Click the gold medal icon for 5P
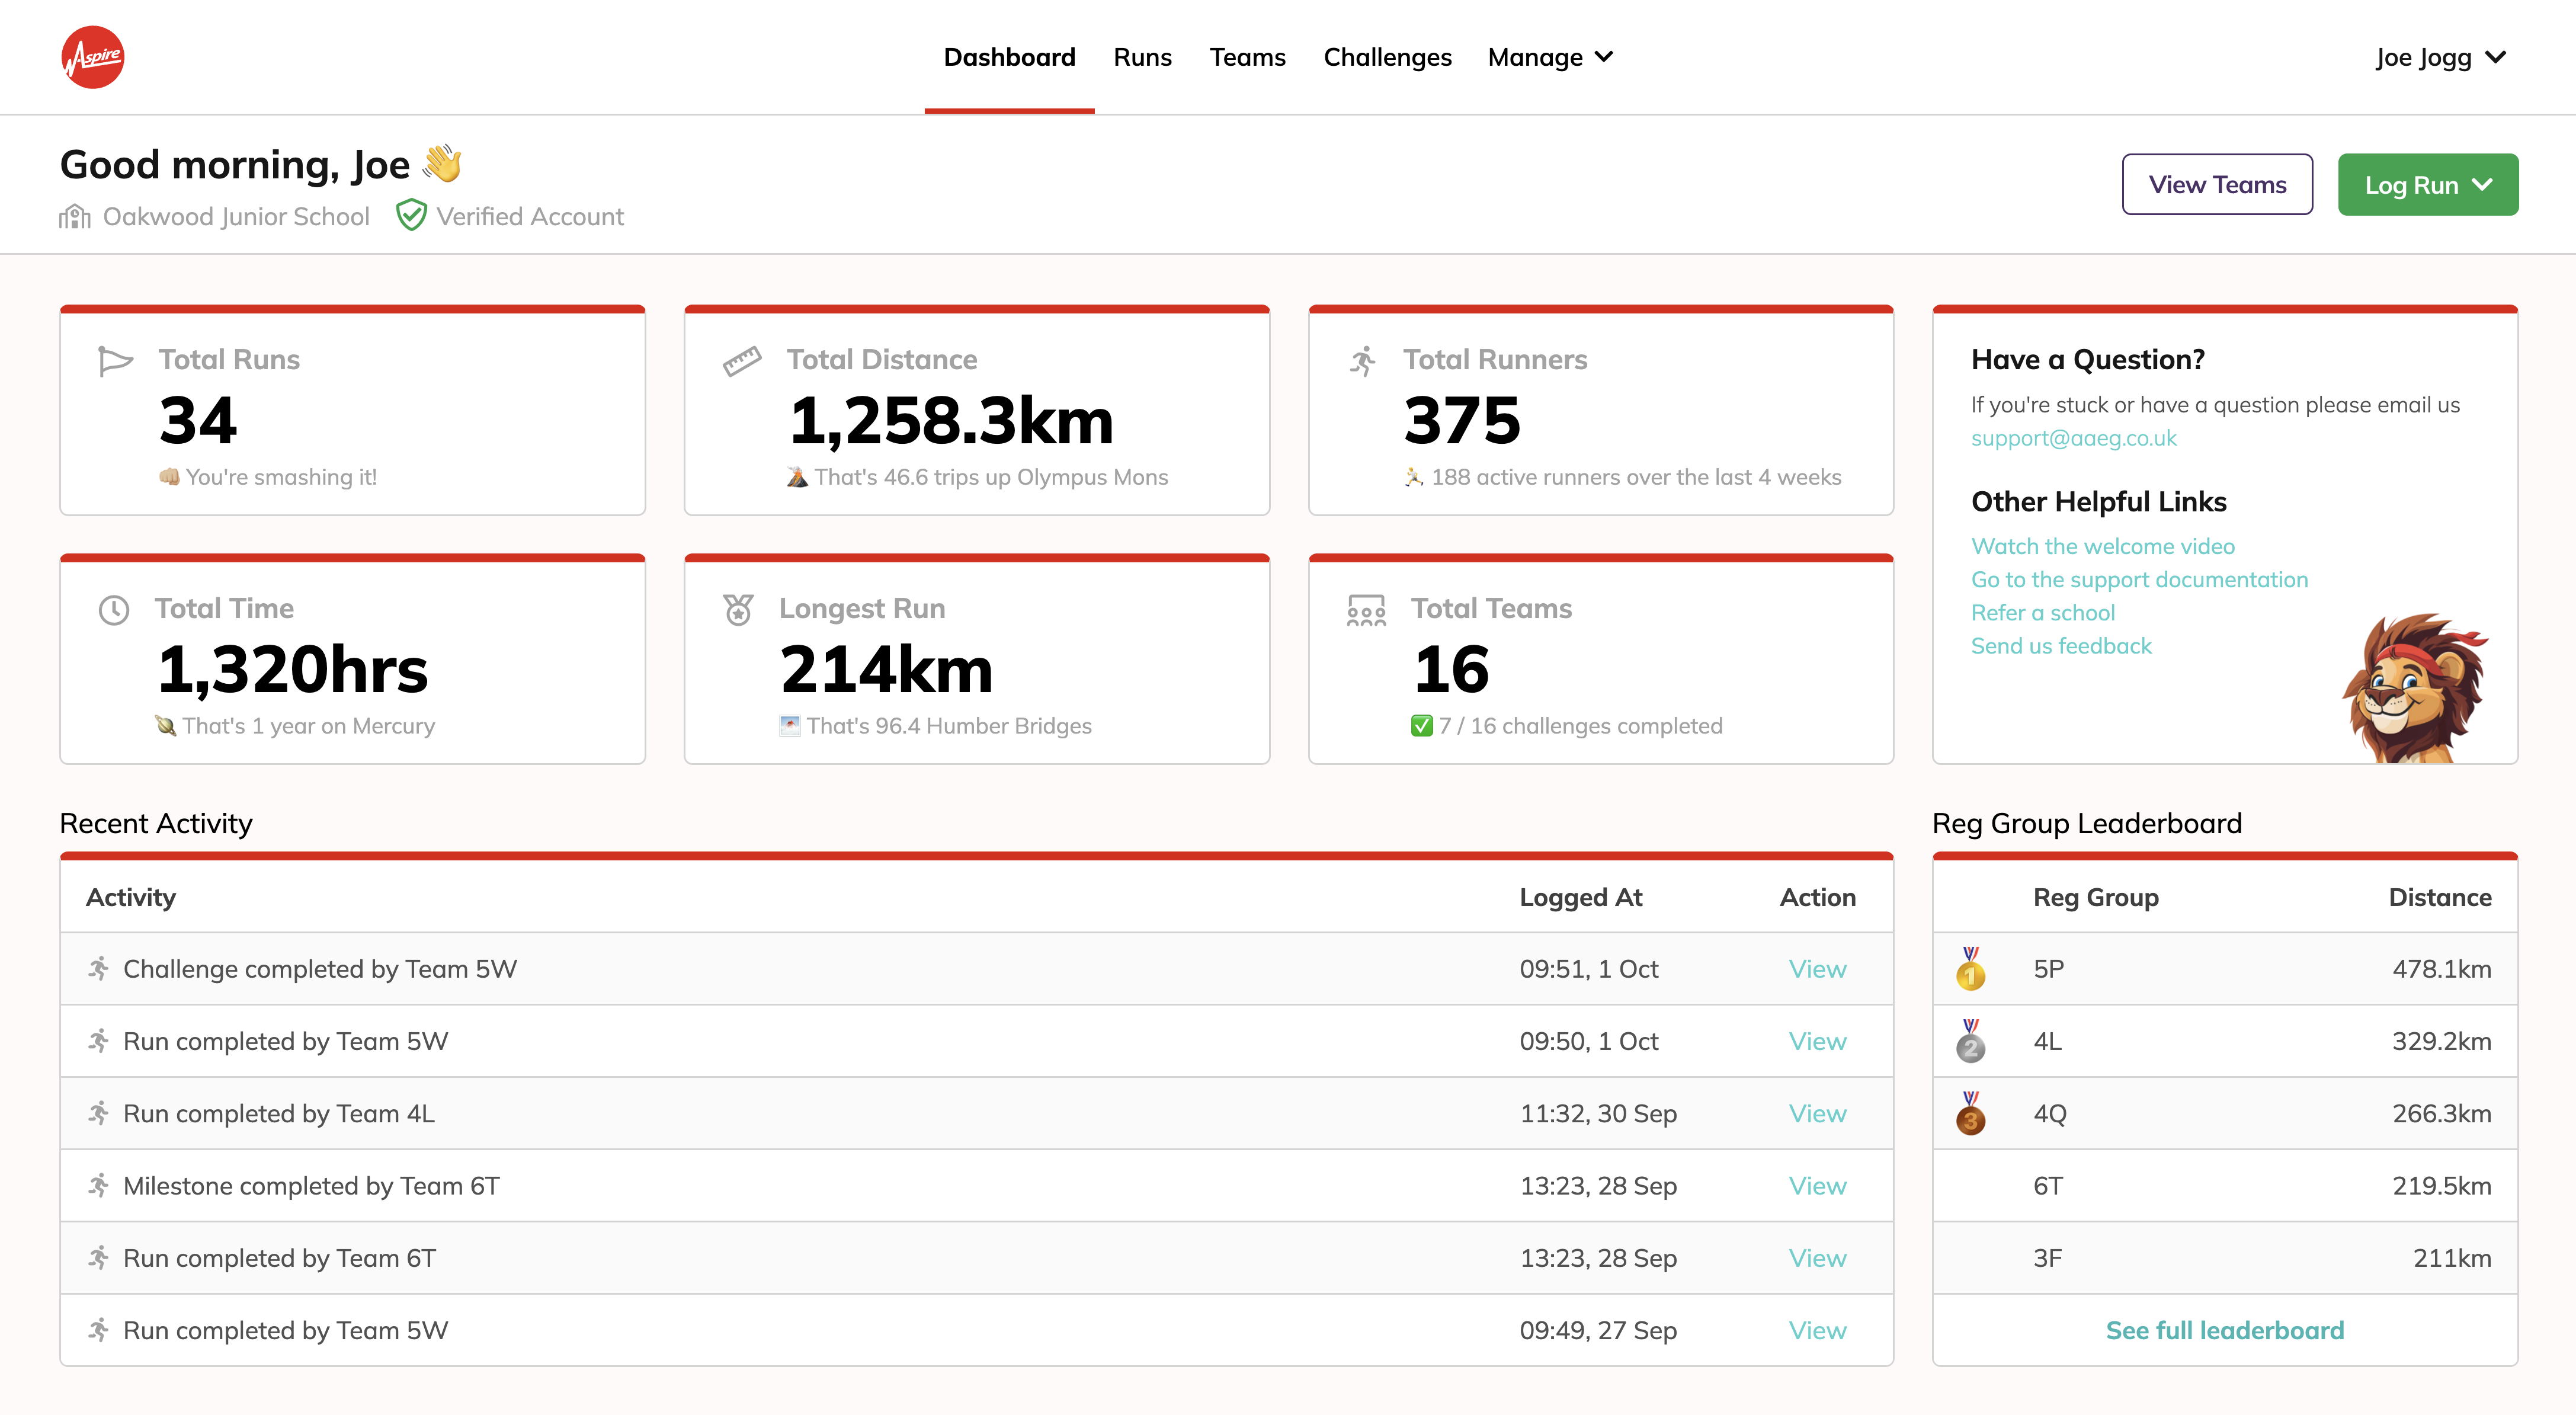The height and width of the screenshot is (1415, 2576). click(1970, 969)
